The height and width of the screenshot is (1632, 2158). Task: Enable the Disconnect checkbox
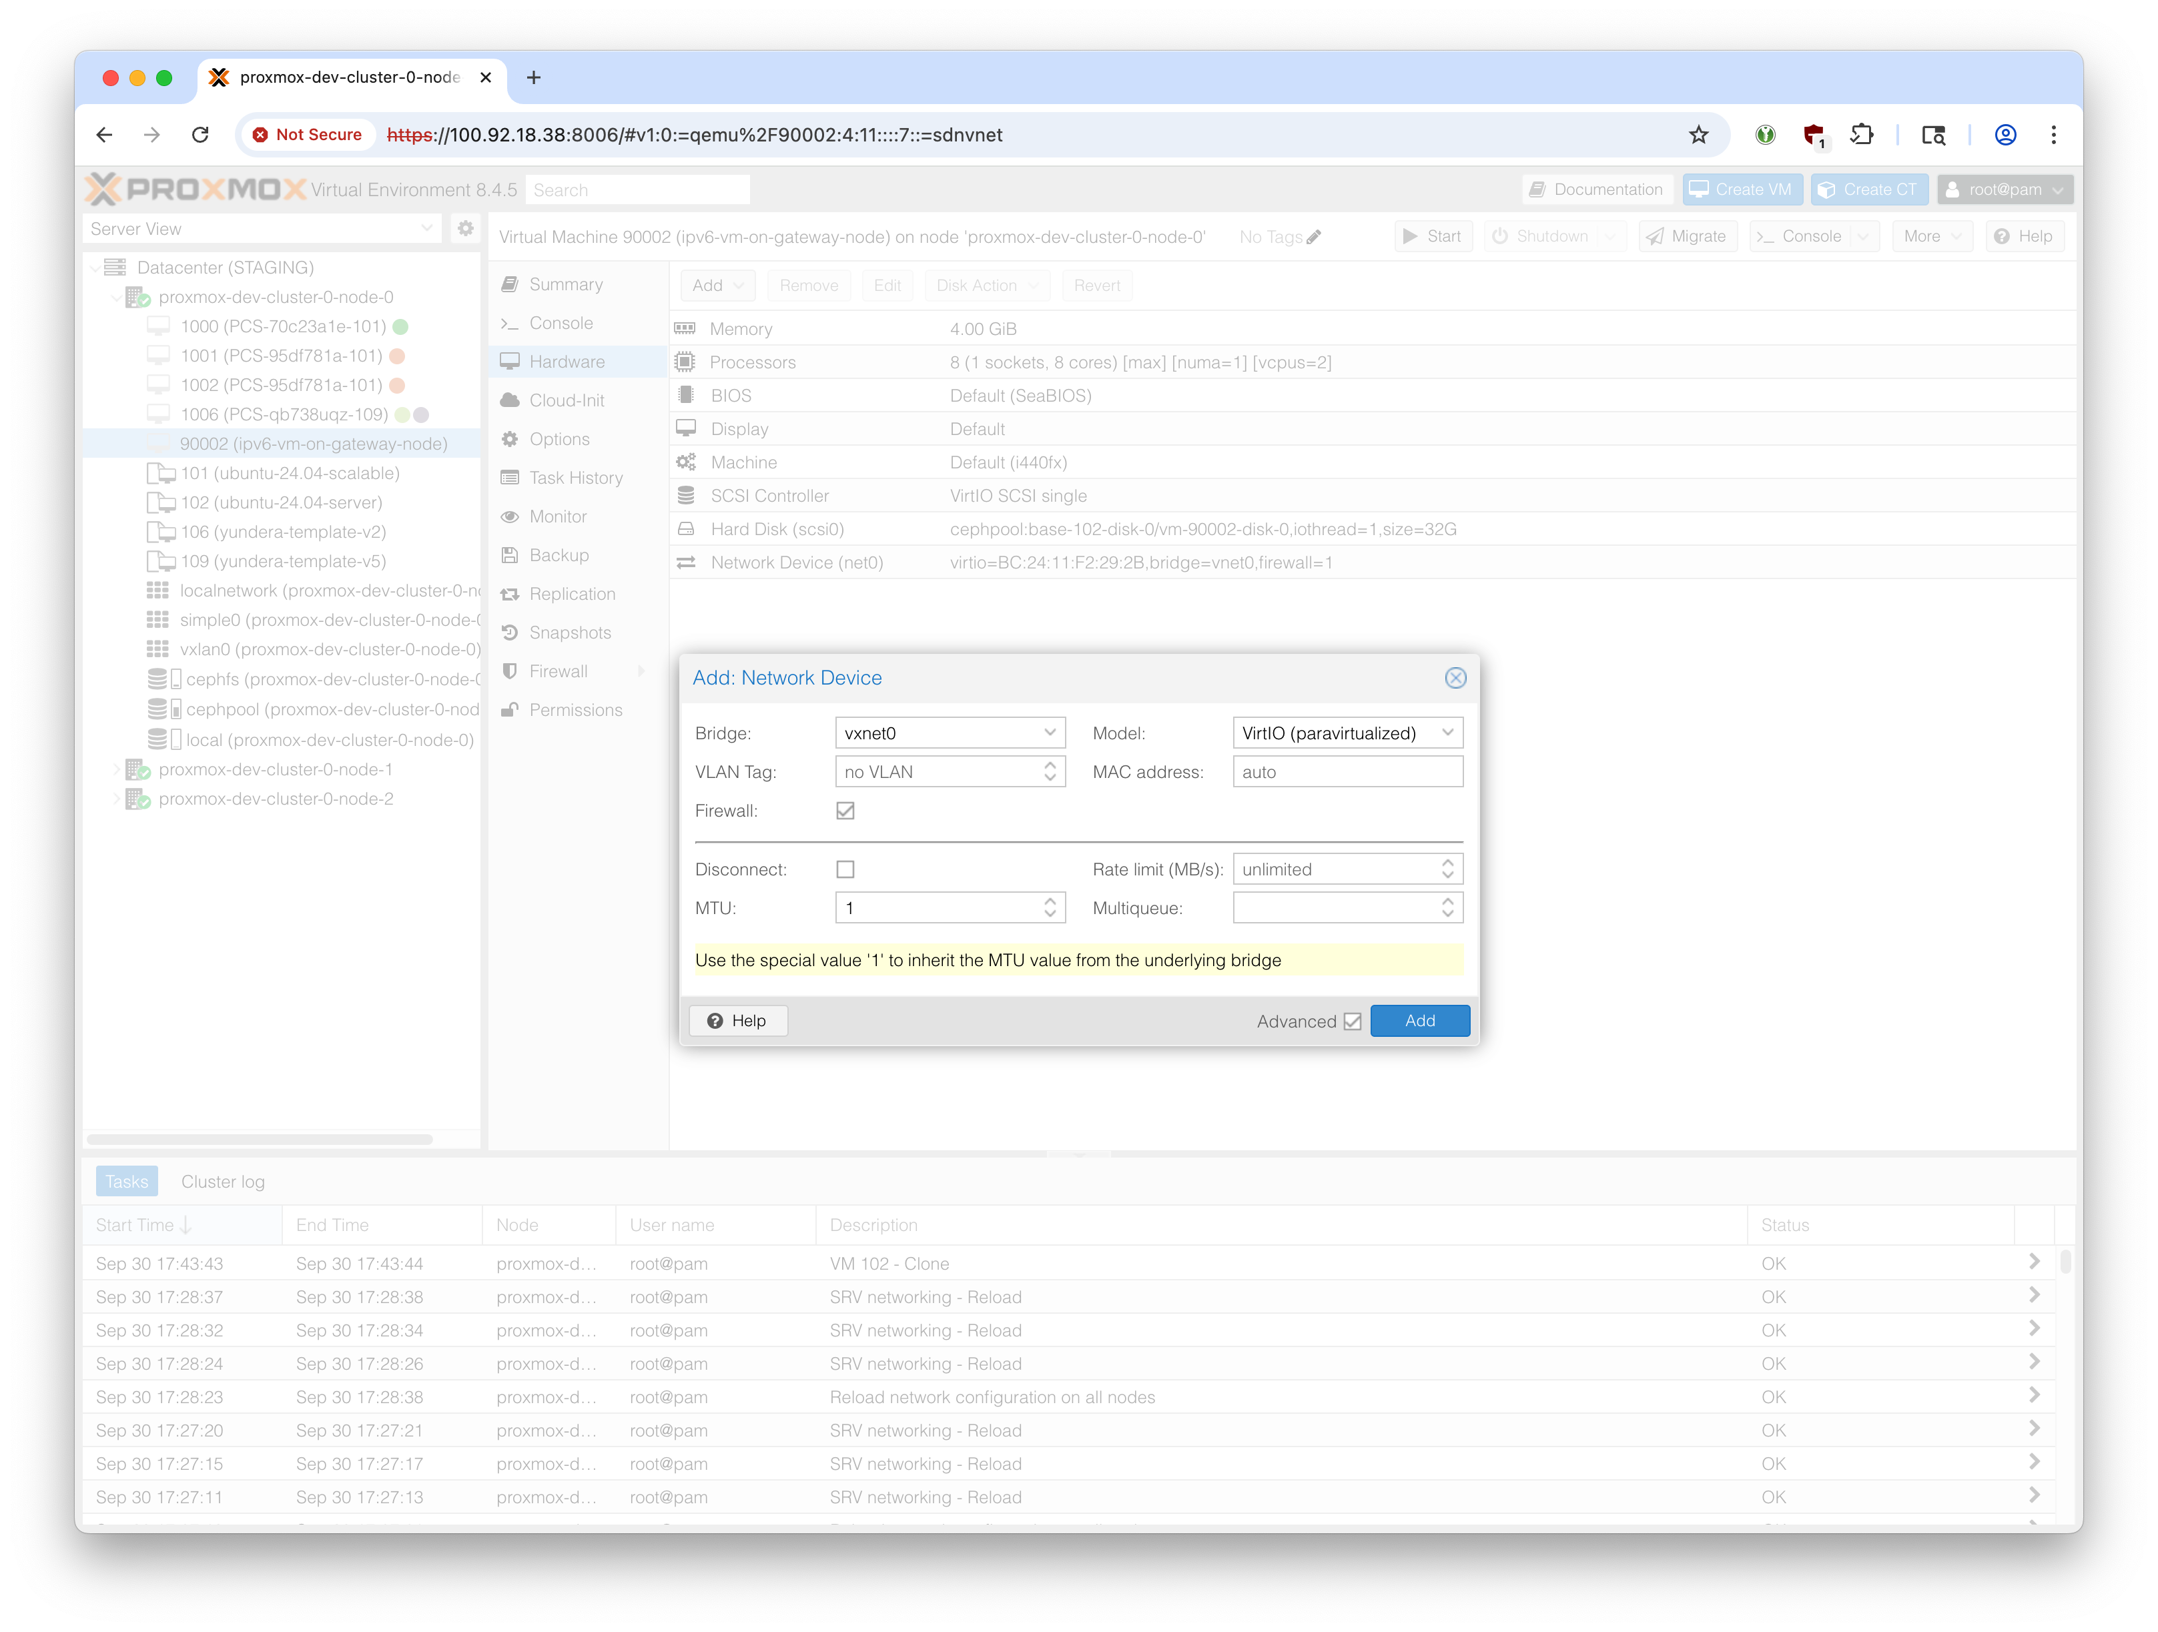point(845,869)
